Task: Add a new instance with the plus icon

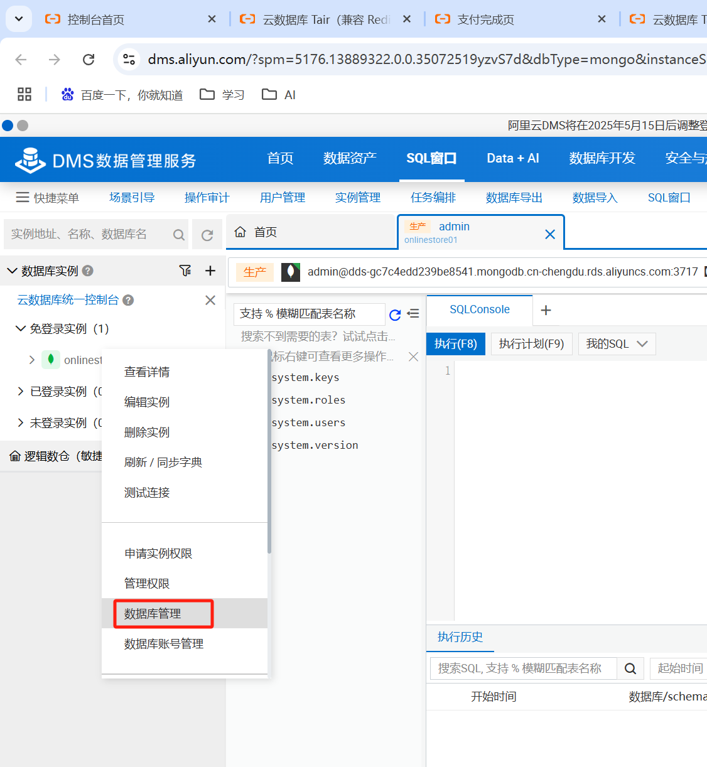Action: (210, 271)
